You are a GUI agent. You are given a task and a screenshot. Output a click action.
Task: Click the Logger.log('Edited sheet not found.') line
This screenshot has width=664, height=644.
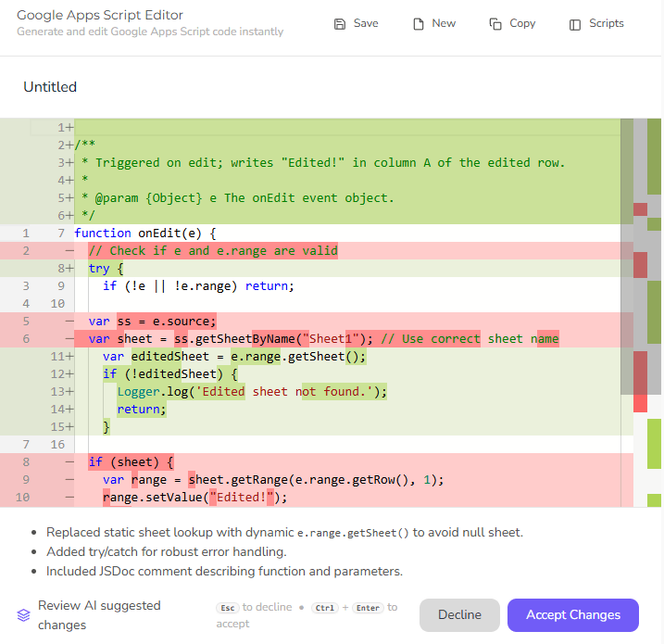[252, 391]
